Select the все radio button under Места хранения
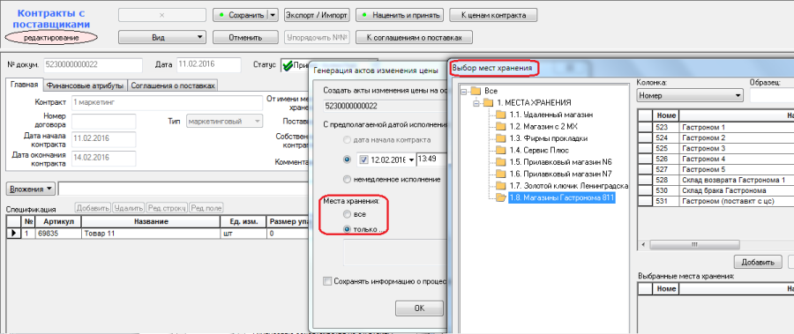Viewport: 794px width, 334px height. pos(348,214)
